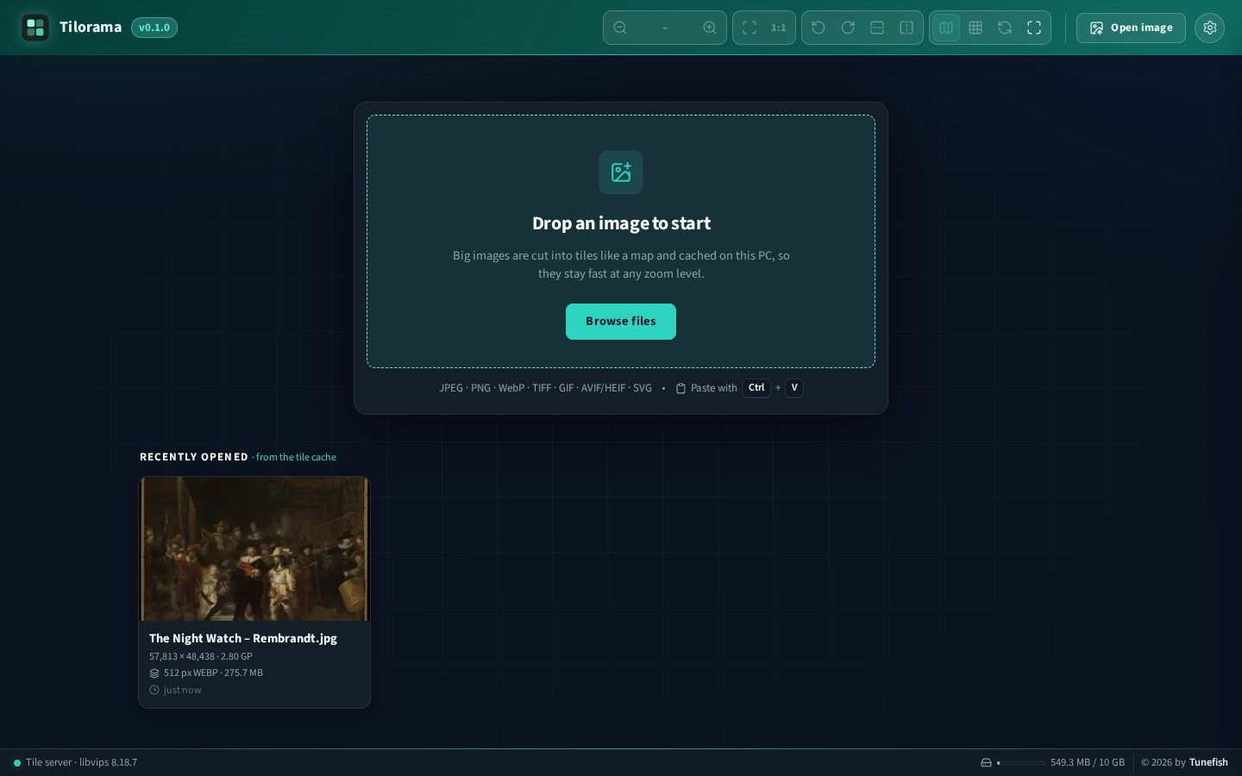This screenshot has width=1242, height=776.
Task: Click the image icon in the drop zone
Action: [x=621, y=172]
